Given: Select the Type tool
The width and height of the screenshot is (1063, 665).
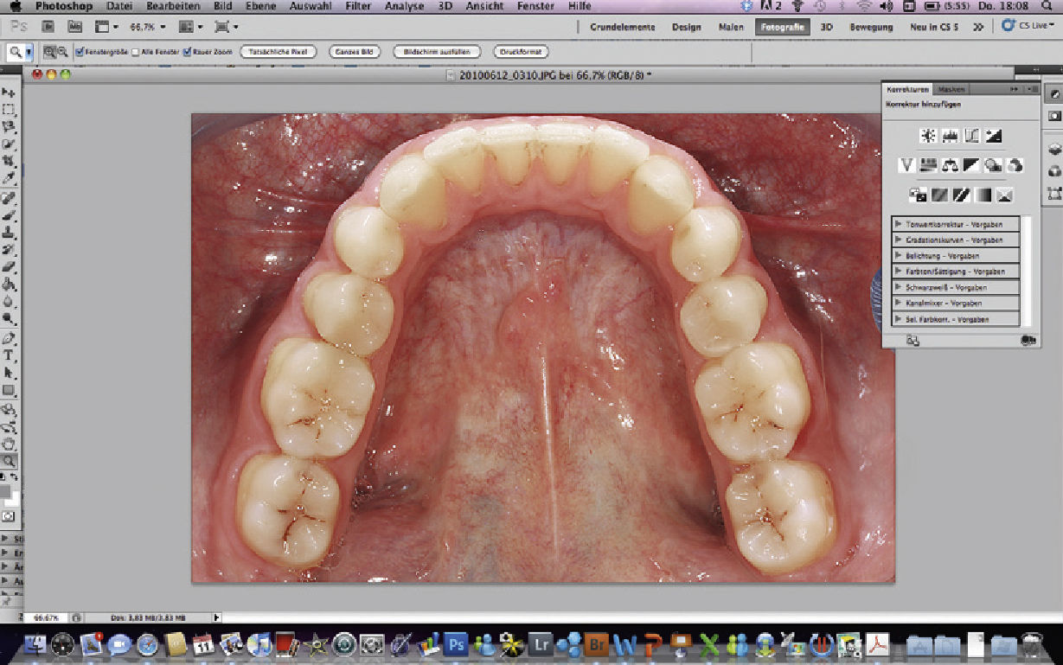Looking at the screenshot, I should 9,355.
